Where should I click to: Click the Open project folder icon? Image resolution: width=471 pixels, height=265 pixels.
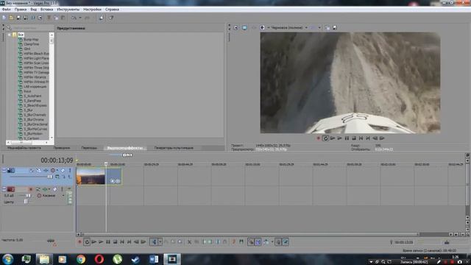point(11,18)
